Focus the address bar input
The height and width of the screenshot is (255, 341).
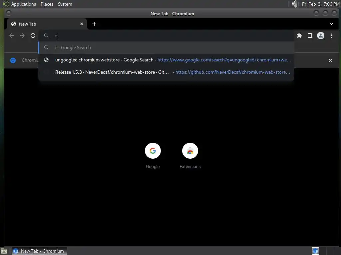pos(167,36)
